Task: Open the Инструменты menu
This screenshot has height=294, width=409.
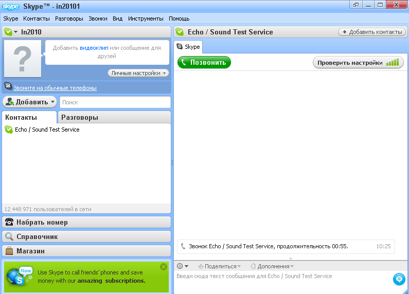Action: (146, 19)
